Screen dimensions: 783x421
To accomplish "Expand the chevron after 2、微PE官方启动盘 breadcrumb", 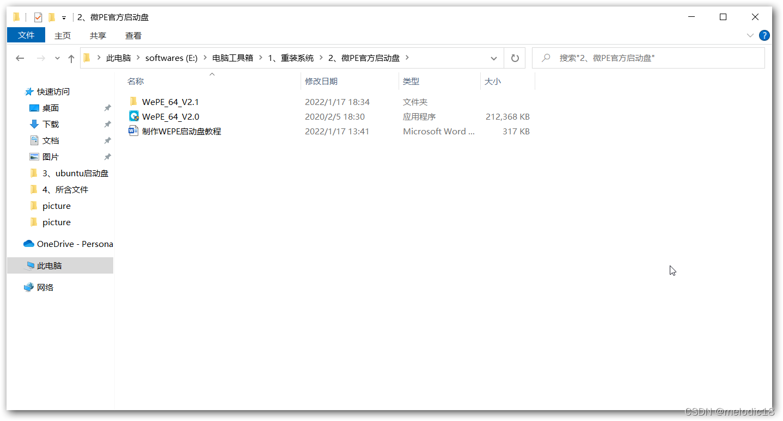I will pos(407,58).
